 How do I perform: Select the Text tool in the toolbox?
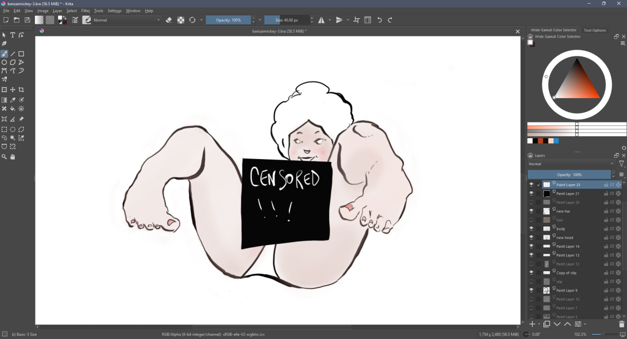point(13,35)
